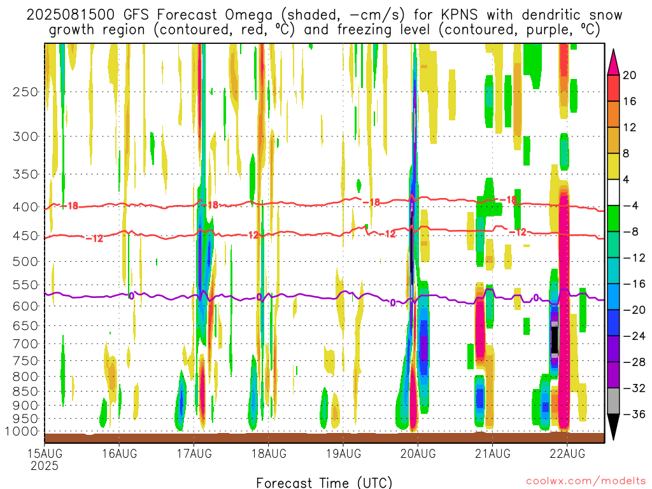Click the -18 contour label near 17AUG
Viewport: 652px width, 489px height.
pyautogui.click(x=210, y=205)
